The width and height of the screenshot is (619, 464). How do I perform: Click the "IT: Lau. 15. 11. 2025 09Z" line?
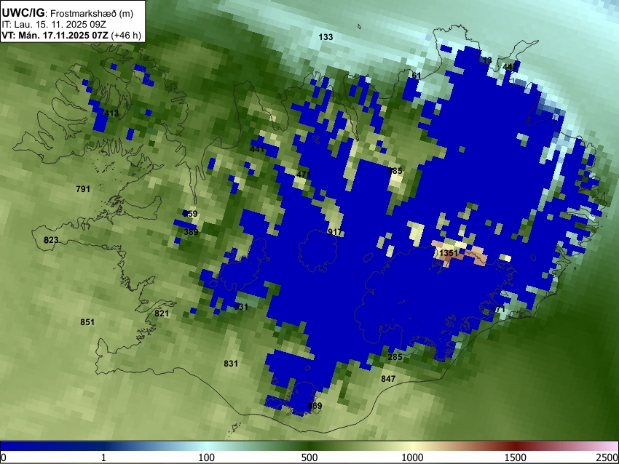tap(54, 25)
